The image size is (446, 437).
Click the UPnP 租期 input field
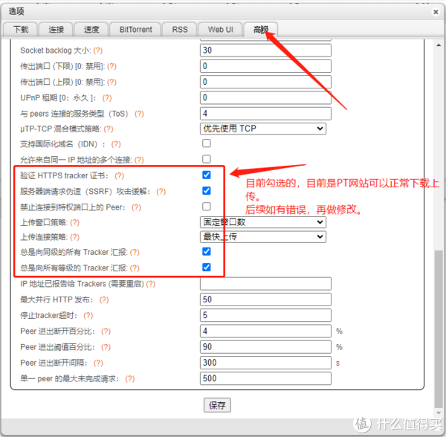point(265,98)
